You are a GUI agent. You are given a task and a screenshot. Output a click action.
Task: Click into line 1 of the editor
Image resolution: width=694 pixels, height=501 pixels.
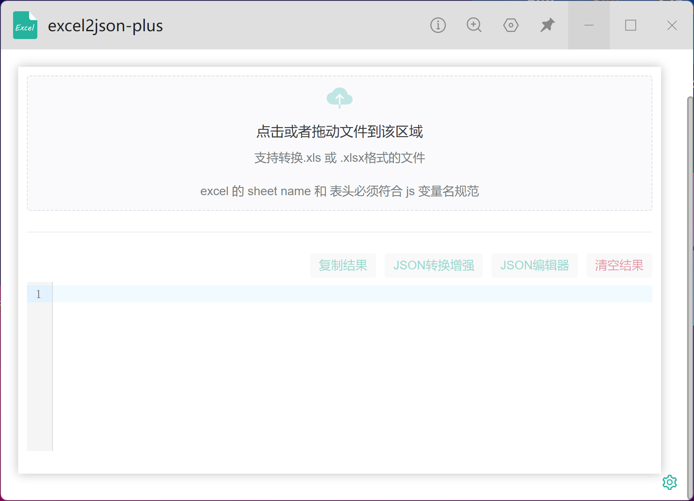click(x=352, y=294)
